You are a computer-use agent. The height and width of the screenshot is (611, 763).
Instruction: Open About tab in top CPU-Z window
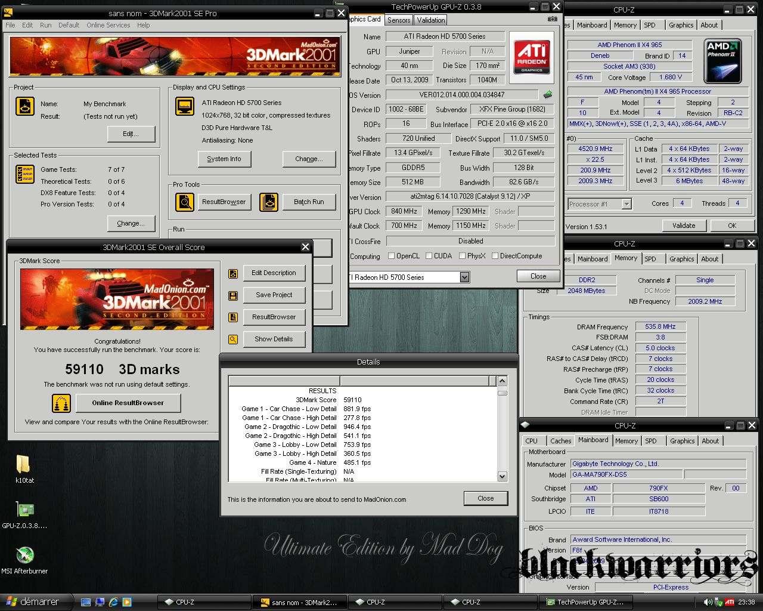(x=709, y=25)
